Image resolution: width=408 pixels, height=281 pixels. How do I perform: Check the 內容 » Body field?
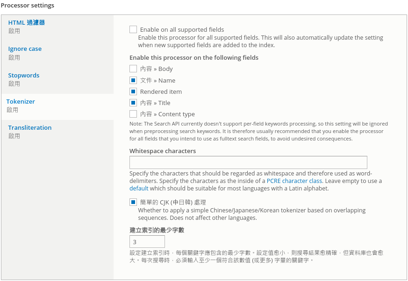pyautogui.click(x=133, y=69)
